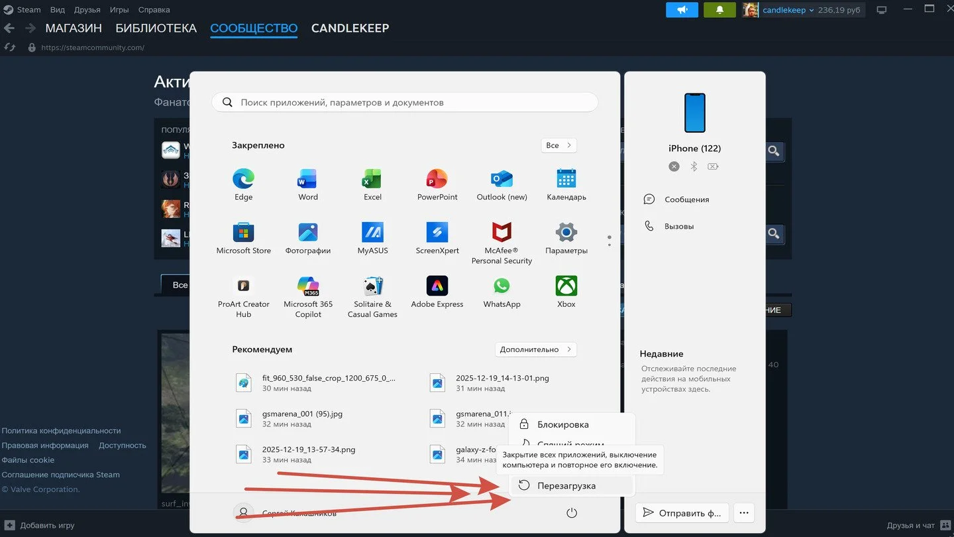Select Блокировка in the power menu
The height and width of the screenshot is (537, 954).
point(572,424)
